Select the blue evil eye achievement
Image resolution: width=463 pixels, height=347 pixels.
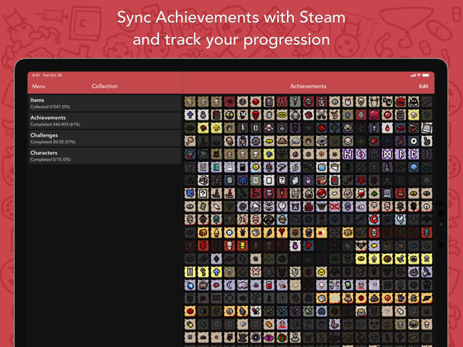click(x=230, y=233)
